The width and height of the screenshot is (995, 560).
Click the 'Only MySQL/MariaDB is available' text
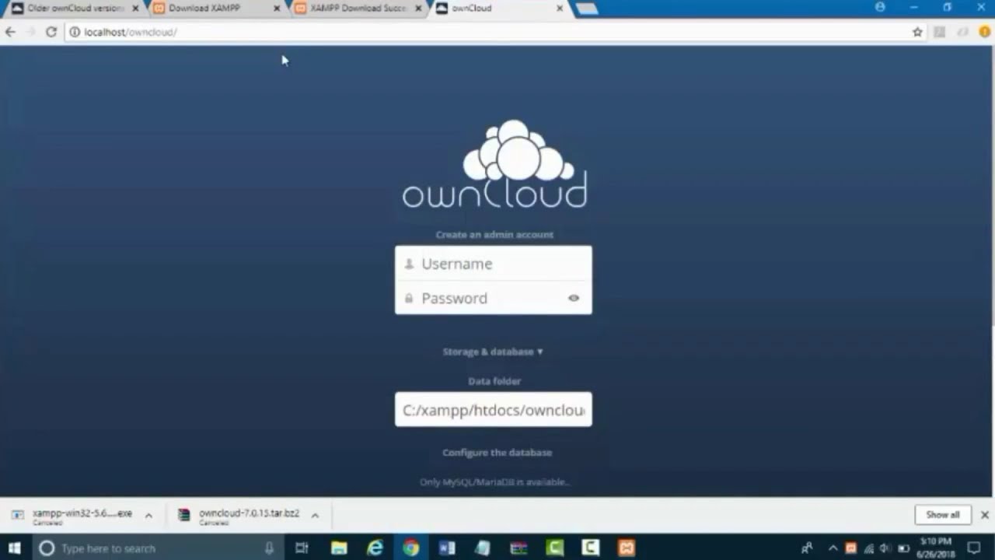tap(494, 481)
